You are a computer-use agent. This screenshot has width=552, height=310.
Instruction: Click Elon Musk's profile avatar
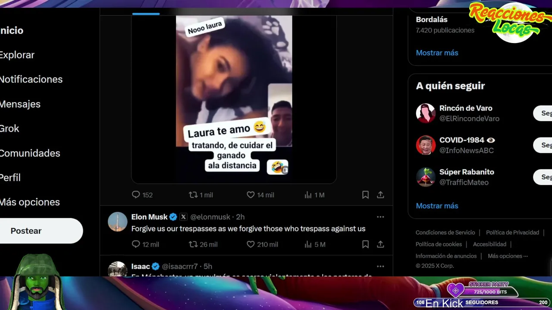tap(117, 222)
